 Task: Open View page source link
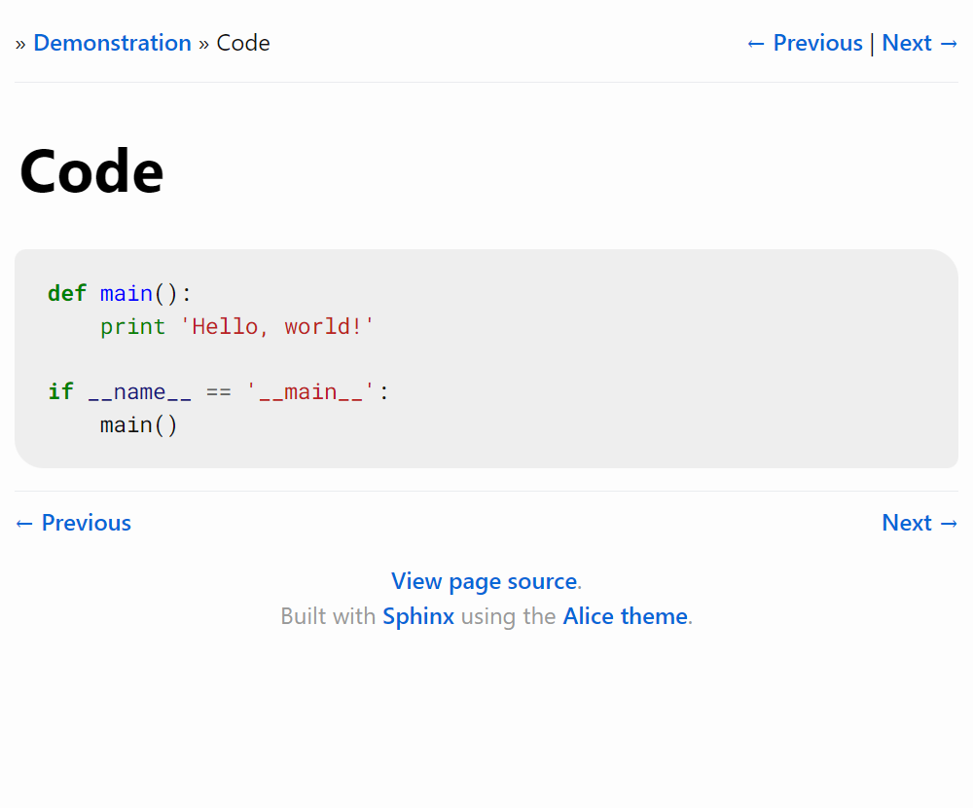[x=484, y=581]
